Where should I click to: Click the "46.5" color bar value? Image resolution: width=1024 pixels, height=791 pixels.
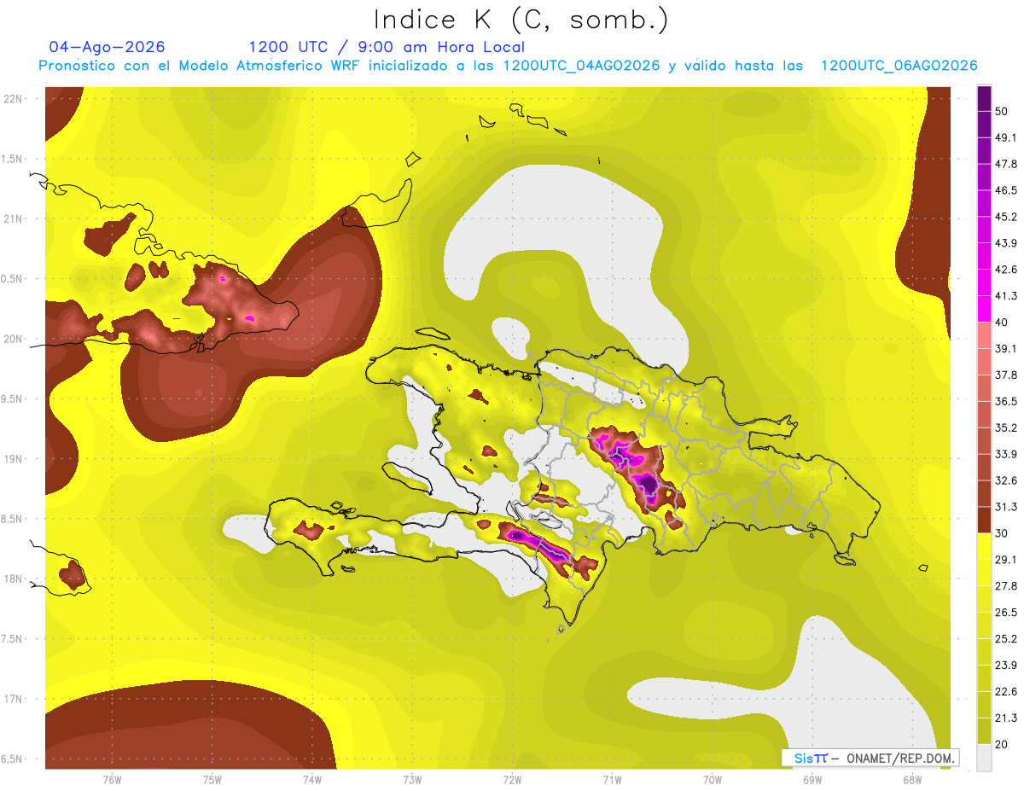tap(1005, 190)
